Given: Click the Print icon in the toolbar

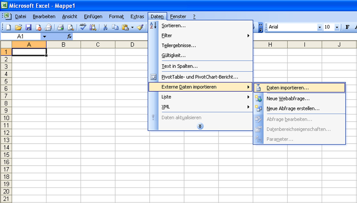Looking at the screenshot, I should point(60,27).
